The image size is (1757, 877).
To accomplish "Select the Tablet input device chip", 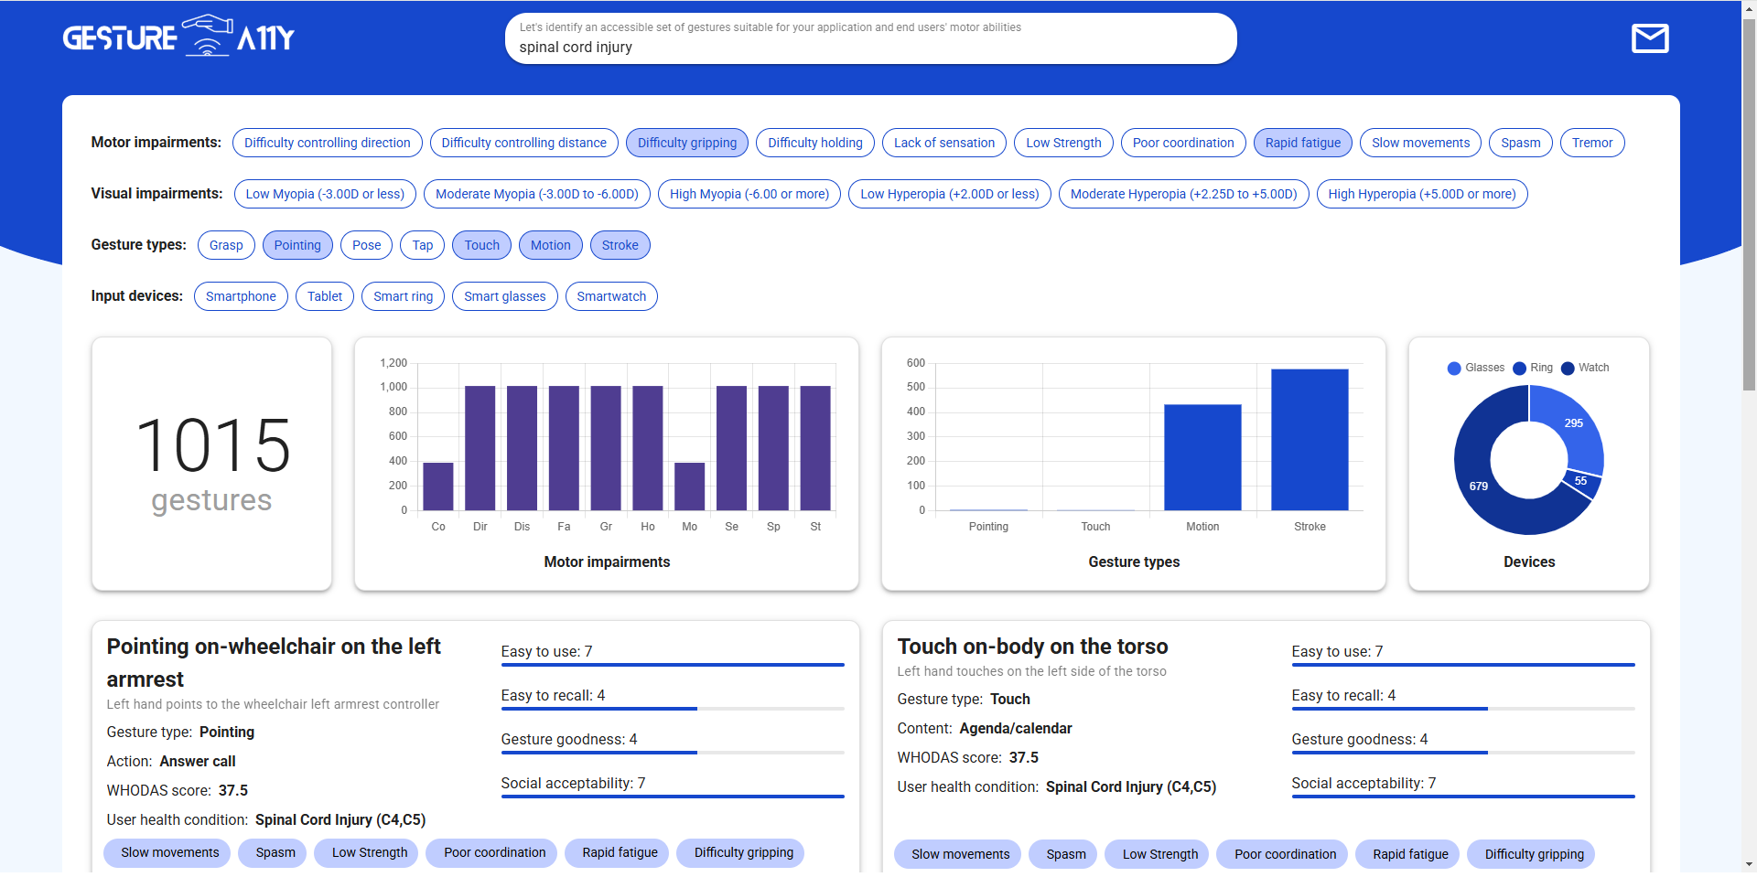I will coord(325,296).
